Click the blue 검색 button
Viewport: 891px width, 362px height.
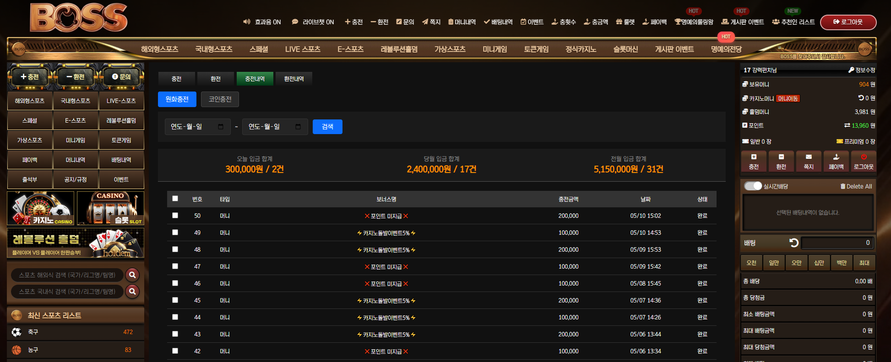[327, 127]
